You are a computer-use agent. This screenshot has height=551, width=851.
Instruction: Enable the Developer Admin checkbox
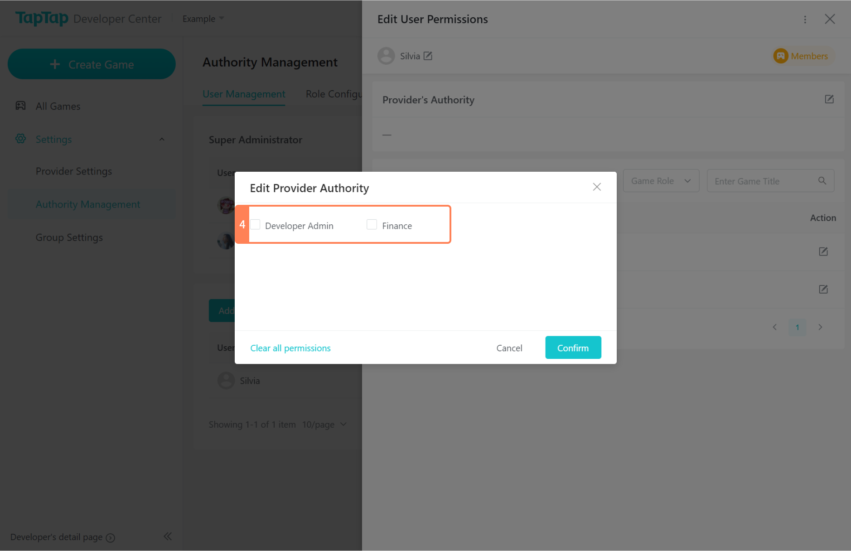[256, 225]
